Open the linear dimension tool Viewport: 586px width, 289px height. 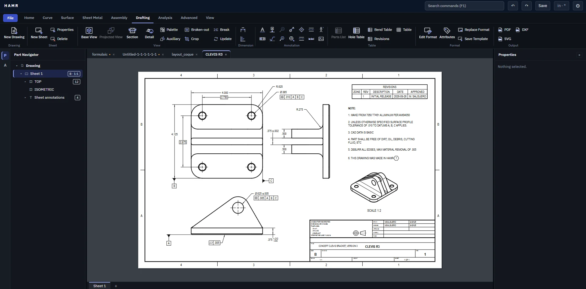point(243,30)
